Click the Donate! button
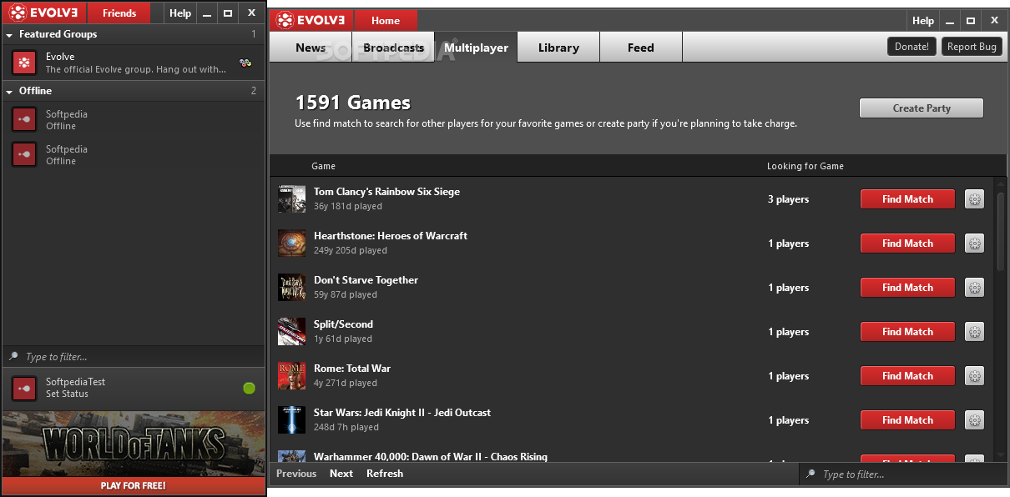This screenshot has height=497, width=1010. [912, 47]
